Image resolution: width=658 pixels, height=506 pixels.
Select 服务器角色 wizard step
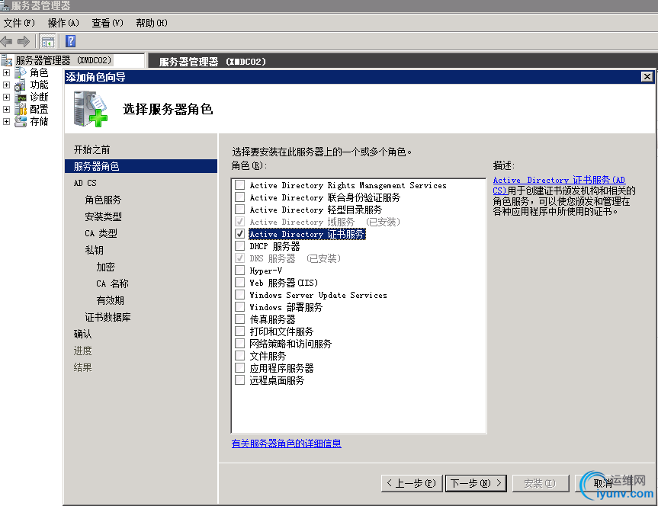point(141,166)
